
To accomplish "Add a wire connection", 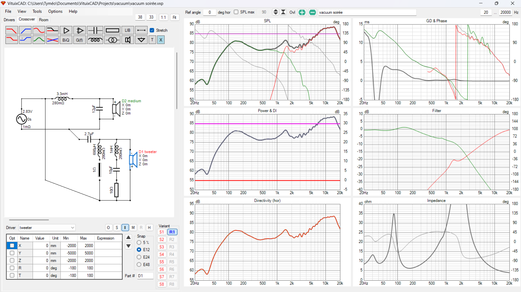I will click(141, 30).
